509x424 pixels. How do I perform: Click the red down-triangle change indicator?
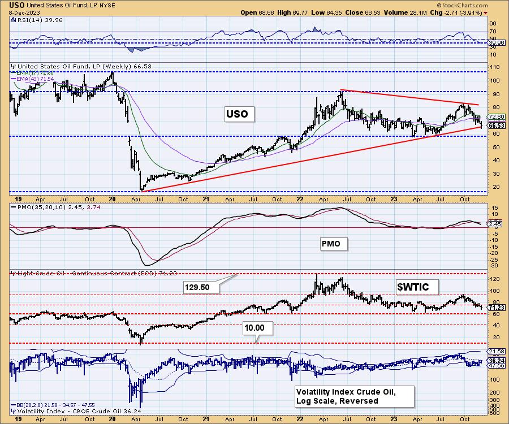485,13
